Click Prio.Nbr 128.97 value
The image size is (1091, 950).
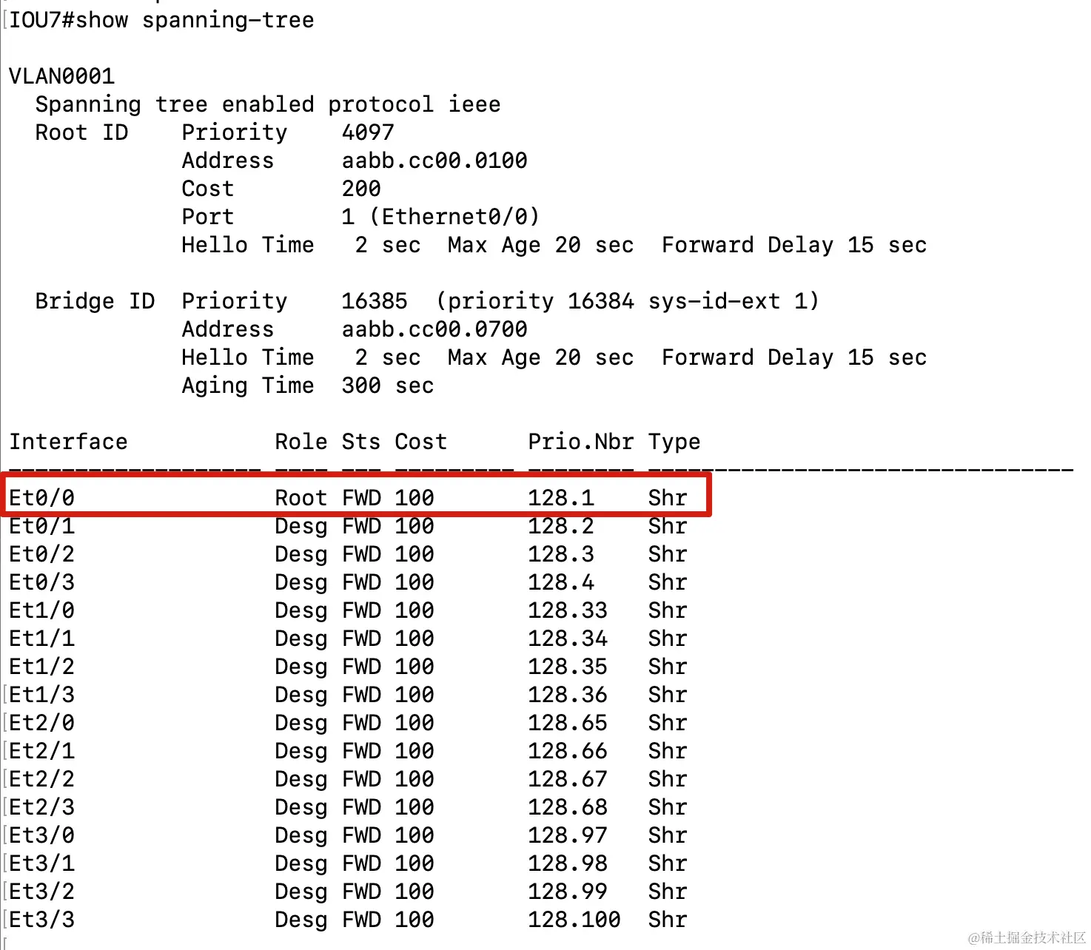click(568, 835)
